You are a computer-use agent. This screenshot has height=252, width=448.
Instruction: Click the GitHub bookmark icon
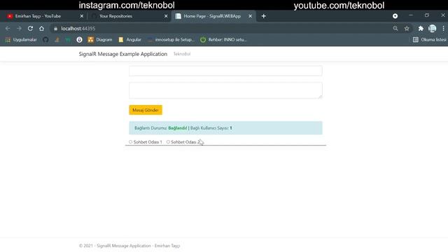pyautogui.click(x=45, y=40)
